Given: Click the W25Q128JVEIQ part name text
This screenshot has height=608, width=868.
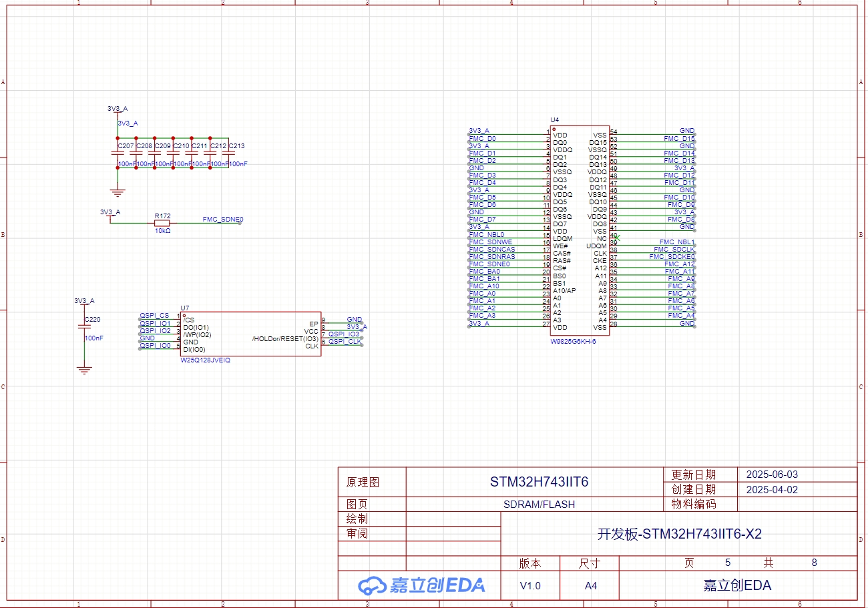Looking at the screenshot, I should coord(206,360).
